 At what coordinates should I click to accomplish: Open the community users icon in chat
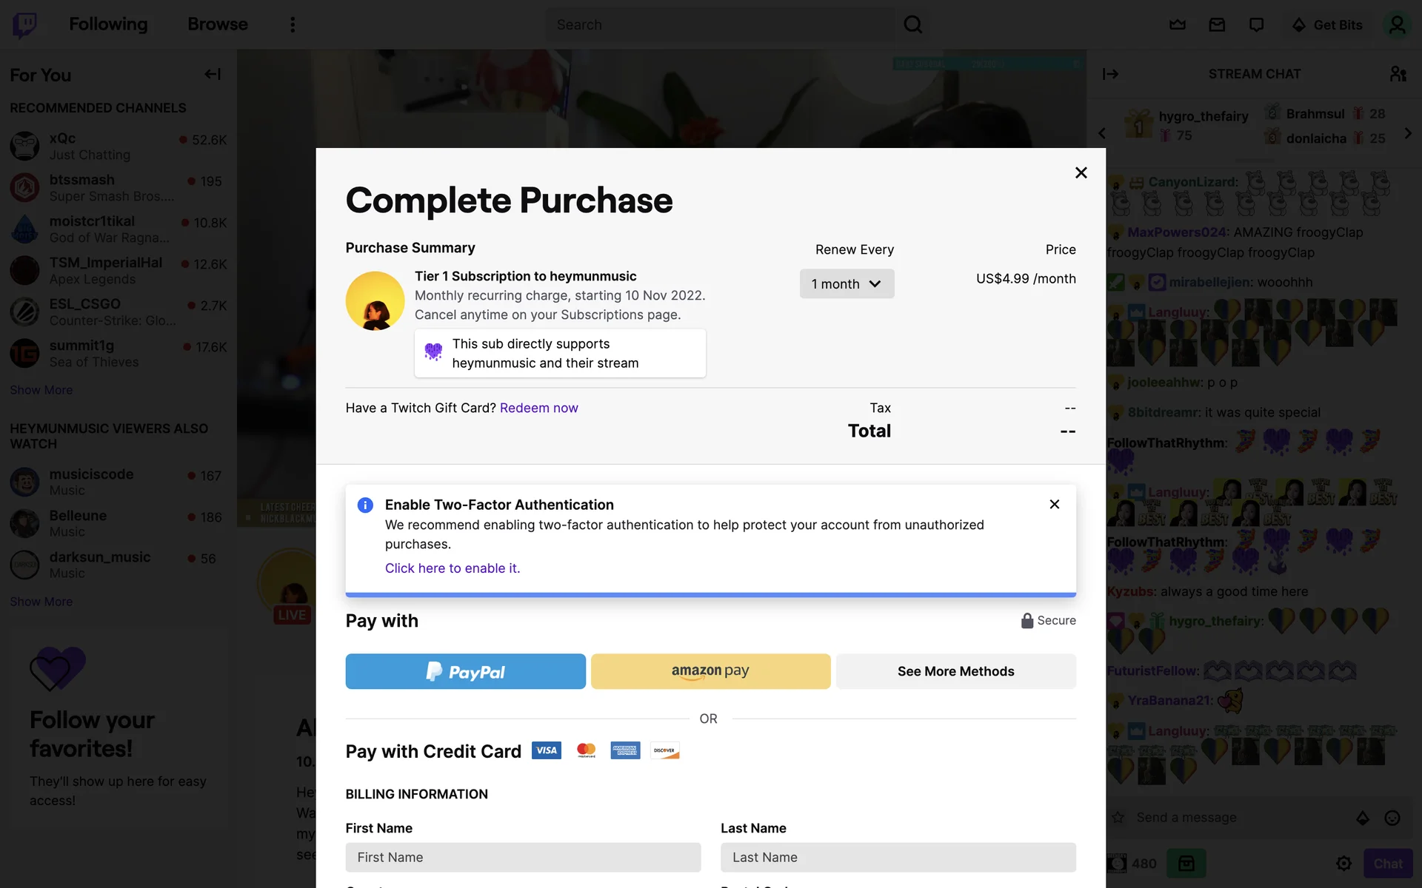[1398, 74]
